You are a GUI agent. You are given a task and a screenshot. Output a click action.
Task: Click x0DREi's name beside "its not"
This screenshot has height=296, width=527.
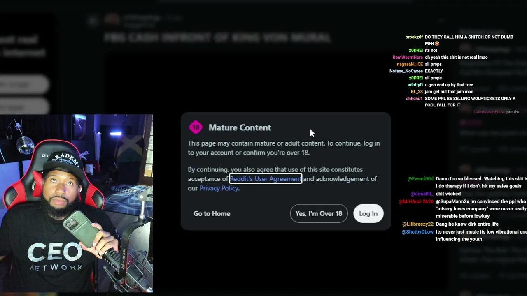coord(416,51)
